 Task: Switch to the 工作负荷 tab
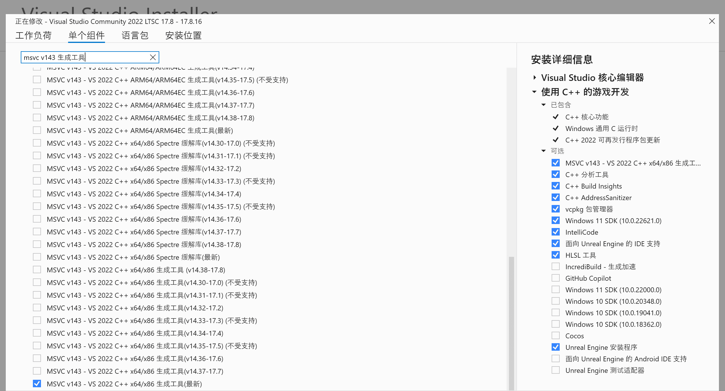[33, 35]
